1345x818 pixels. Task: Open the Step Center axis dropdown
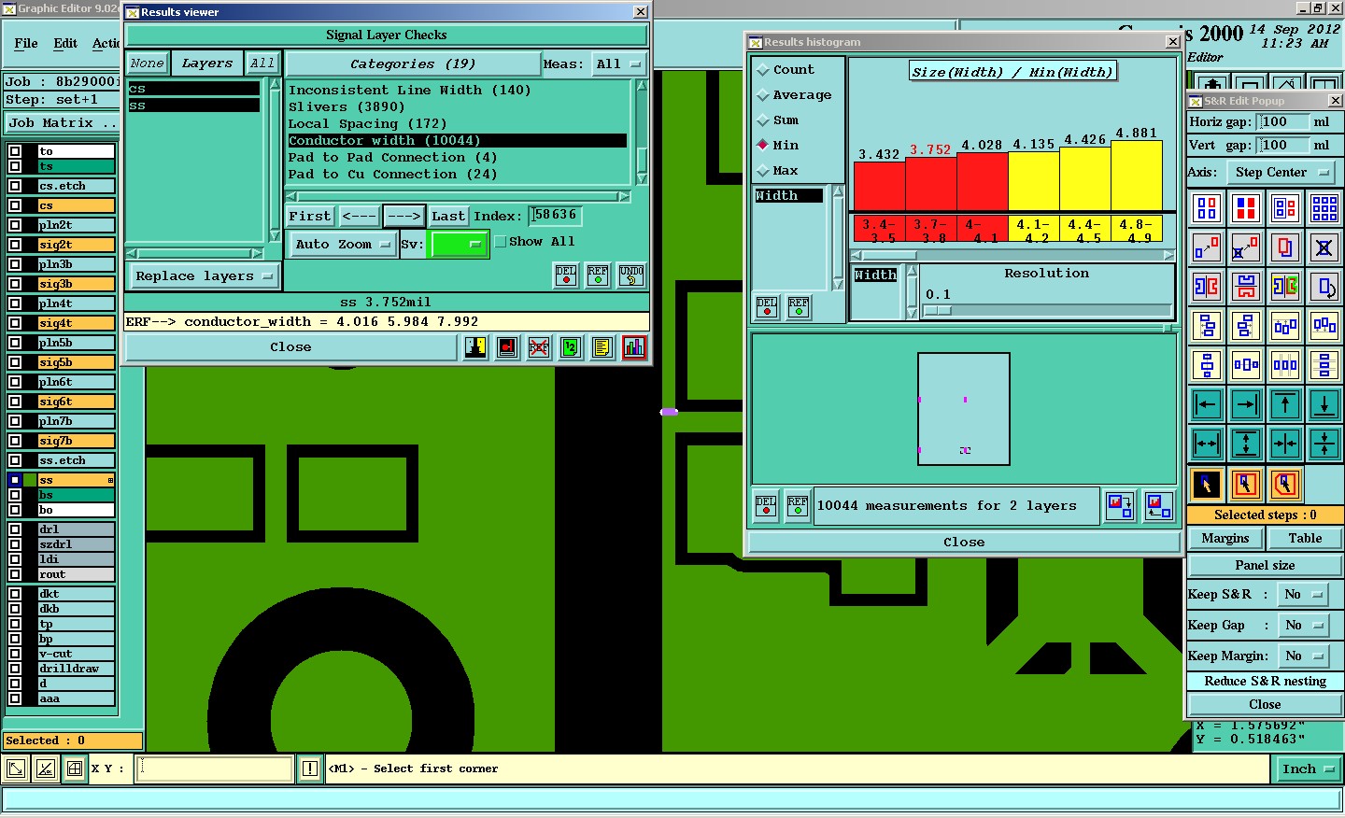(x=1279, y=172)
